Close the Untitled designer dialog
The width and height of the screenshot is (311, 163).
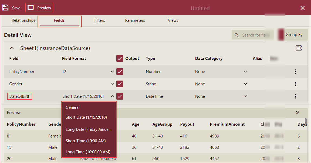click(302, 8)
